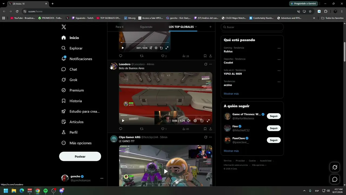The image size is (346, 195).
Task: Open Artículos in the sidebar
Action: [x=72, y=122]
